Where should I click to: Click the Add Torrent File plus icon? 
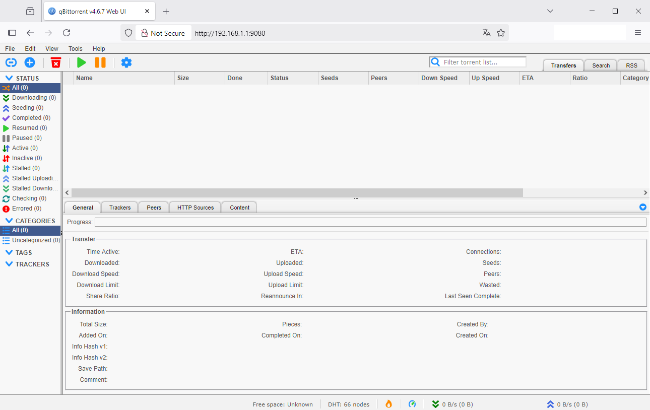click(30, 62)
